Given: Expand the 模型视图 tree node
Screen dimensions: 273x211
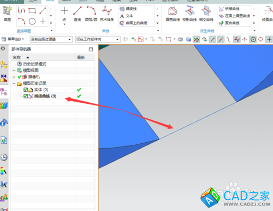Looking at the screenshot, I should click(14, 71).
